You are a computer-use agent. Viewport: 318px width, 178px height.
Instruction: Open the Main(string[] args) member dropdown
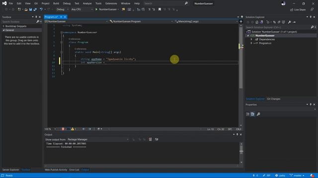coord(206,21)
